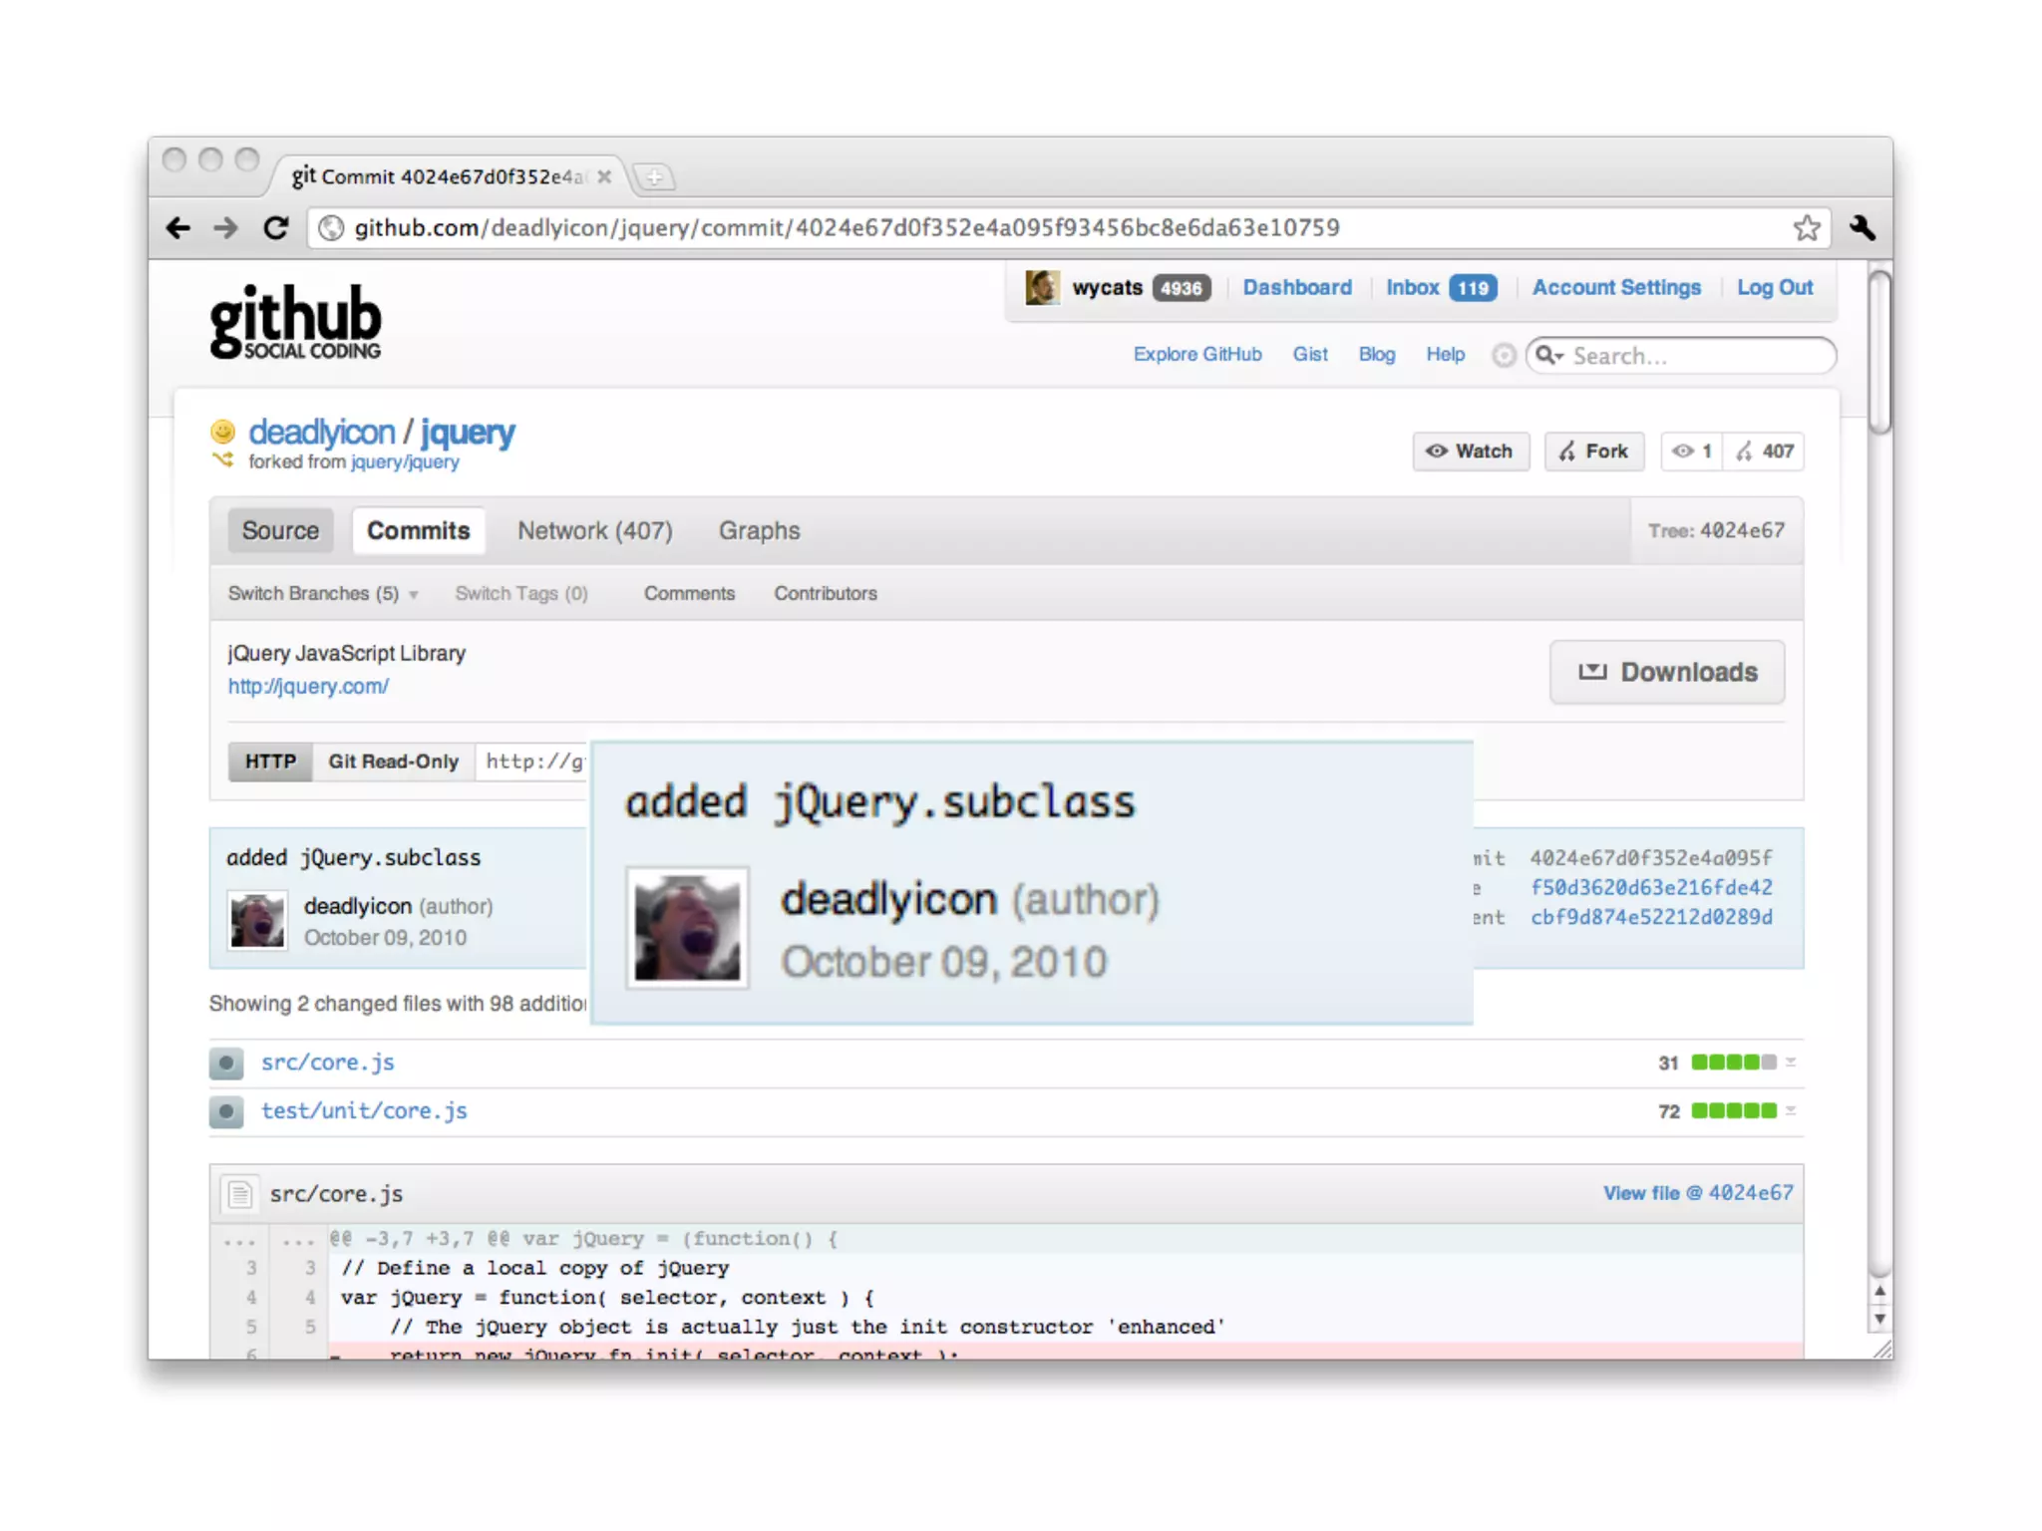Click the search magnifier dropdown icon
The image size is (2042, 1531).
point(1548,356)
